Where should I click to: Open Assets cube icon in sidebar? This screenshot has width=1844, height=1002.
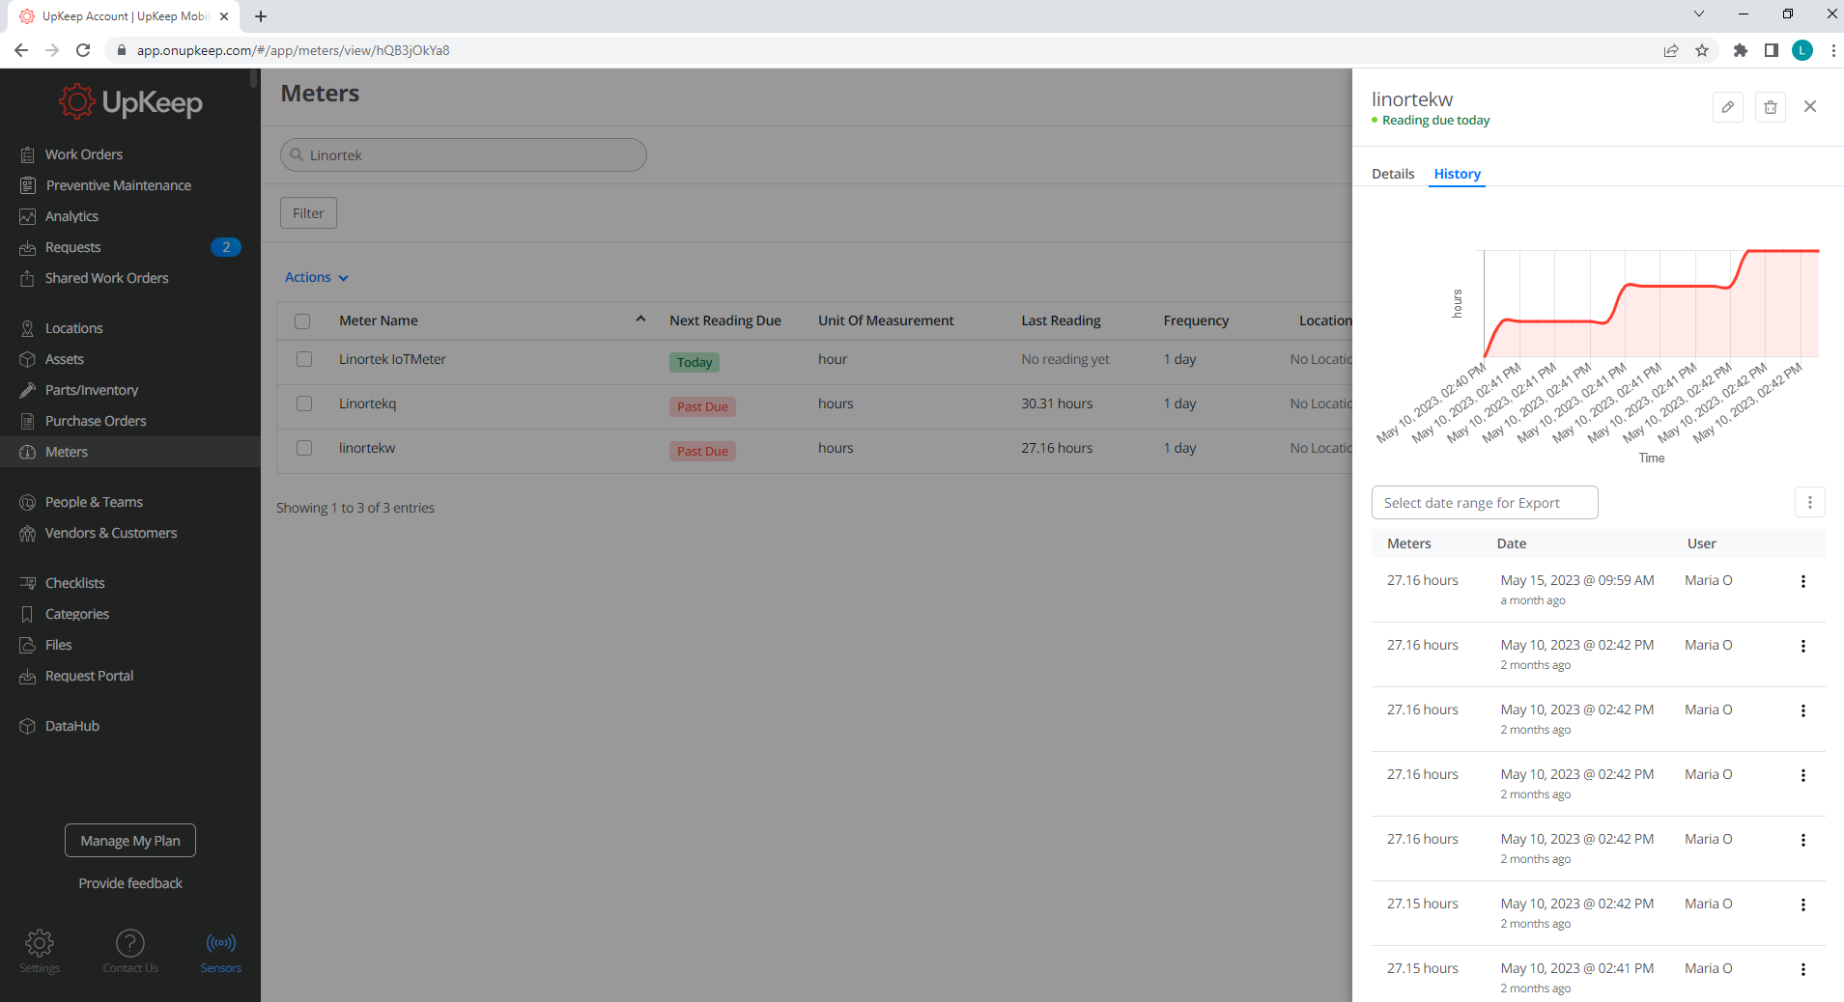coord(28,359)
